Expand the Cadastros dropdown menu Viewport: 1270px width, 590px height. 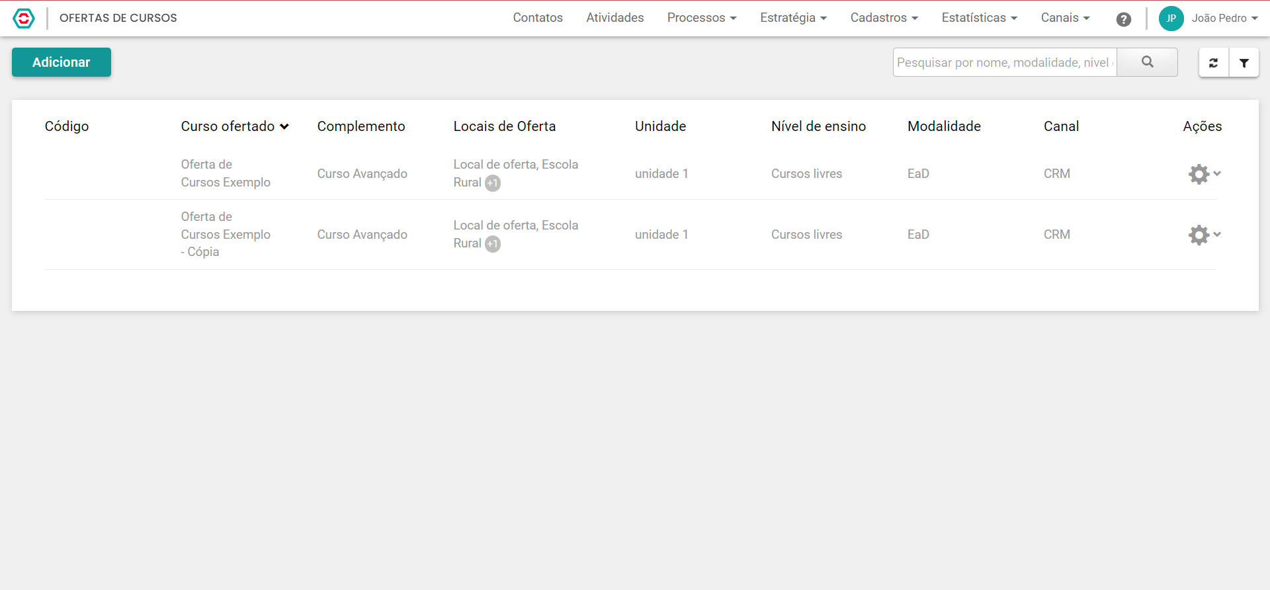pyautogui.click(x=884, y=18)
